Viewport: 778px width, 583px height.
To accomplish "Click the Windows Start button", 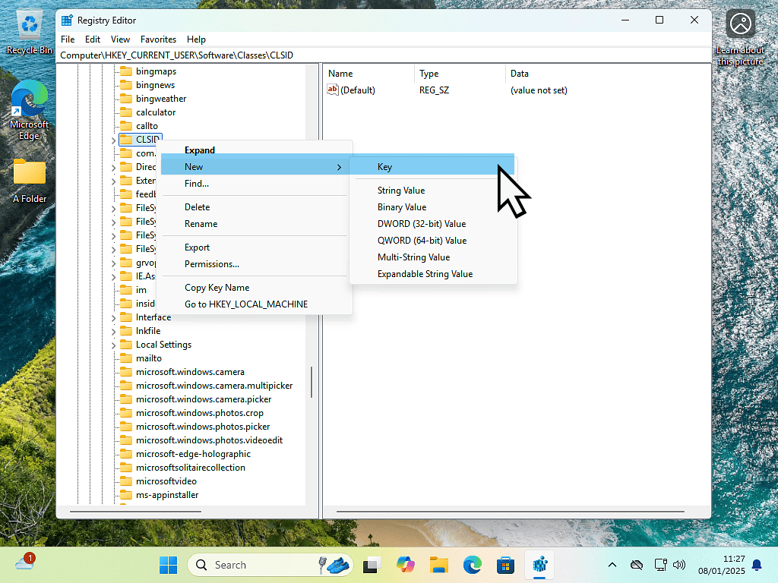I will [168, 565].
